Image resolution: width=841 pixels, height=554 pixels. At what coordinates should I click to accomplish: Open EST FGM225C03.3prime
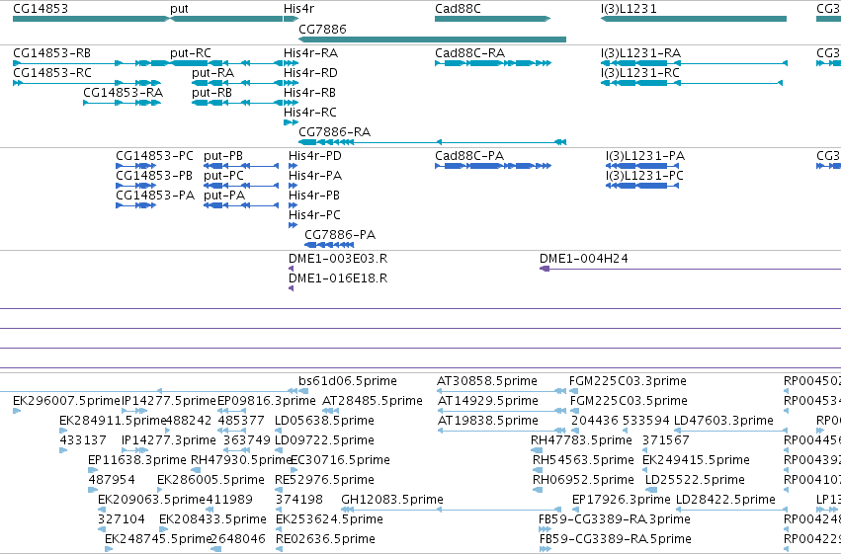628,381
